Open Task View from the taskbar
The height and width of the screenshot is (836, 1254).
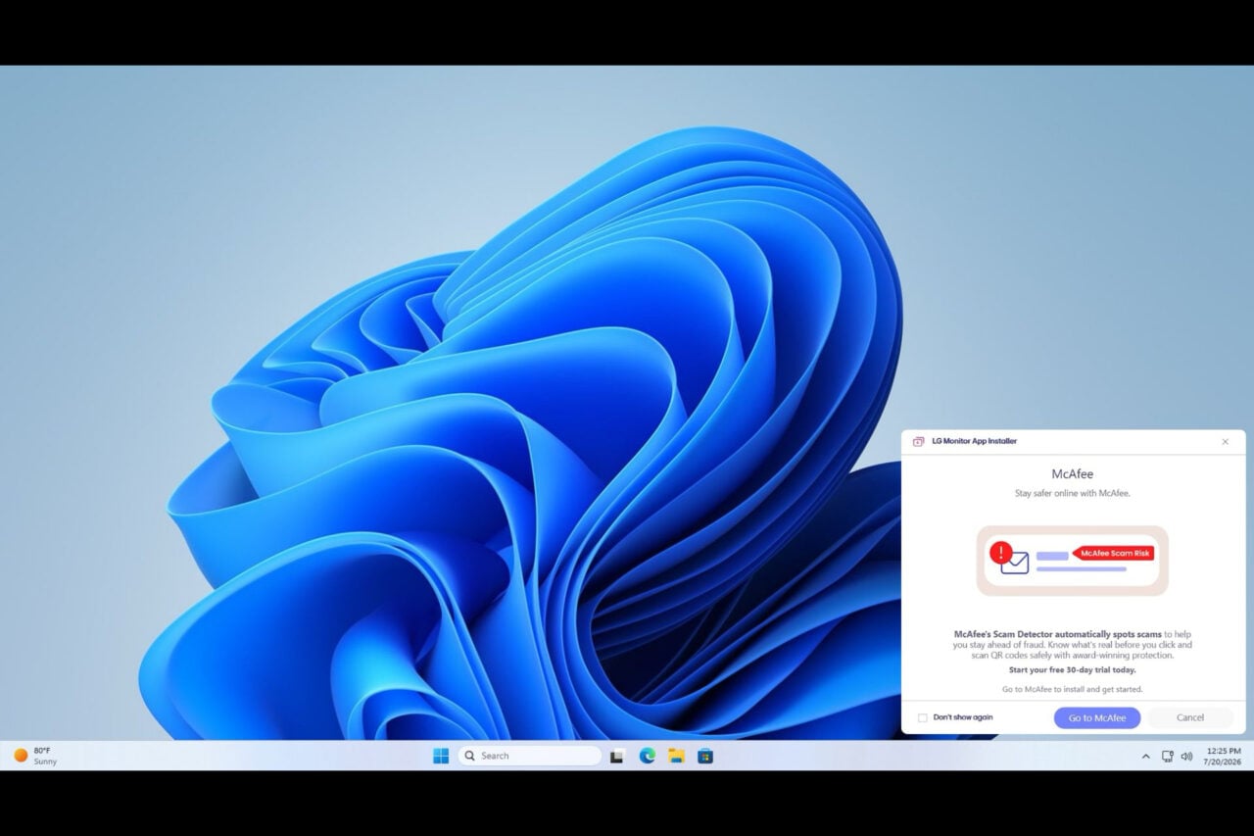(x=617, y=756)
